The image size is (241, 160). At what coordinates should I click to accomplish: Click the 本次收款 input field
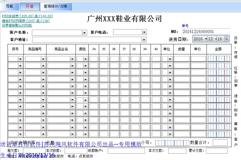[76, 151]
